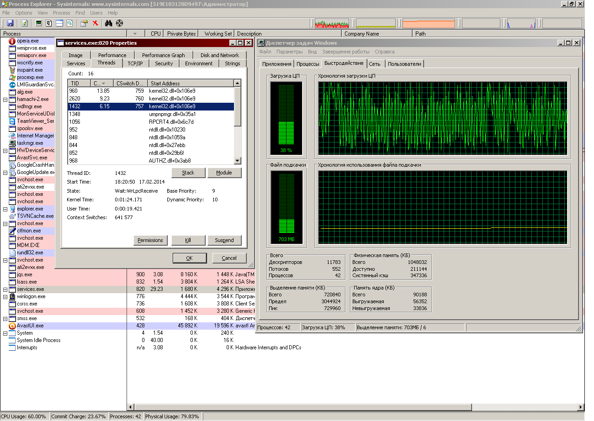Click dropdown arrow beside Process column header

(x=135, y=34)
